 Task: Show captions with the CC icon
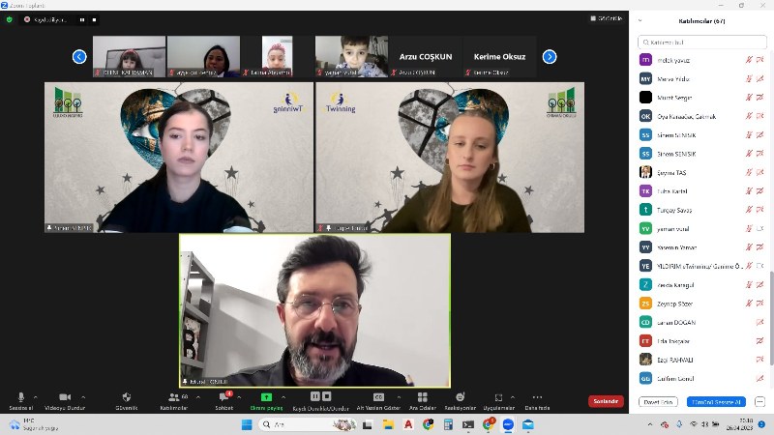tap(378, 397)
